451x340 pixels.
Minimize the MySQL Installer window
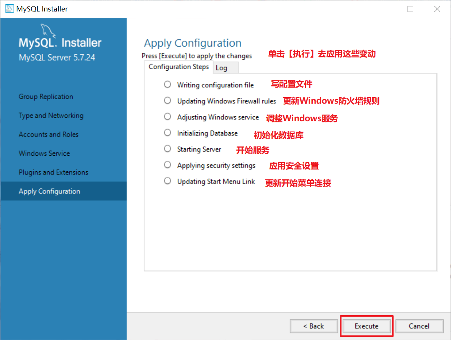tap(384, 9)
